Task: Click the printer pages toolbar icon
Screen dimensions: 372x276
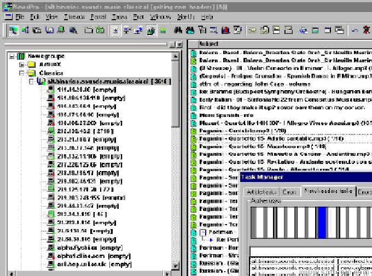Action: tap(265, 31)
